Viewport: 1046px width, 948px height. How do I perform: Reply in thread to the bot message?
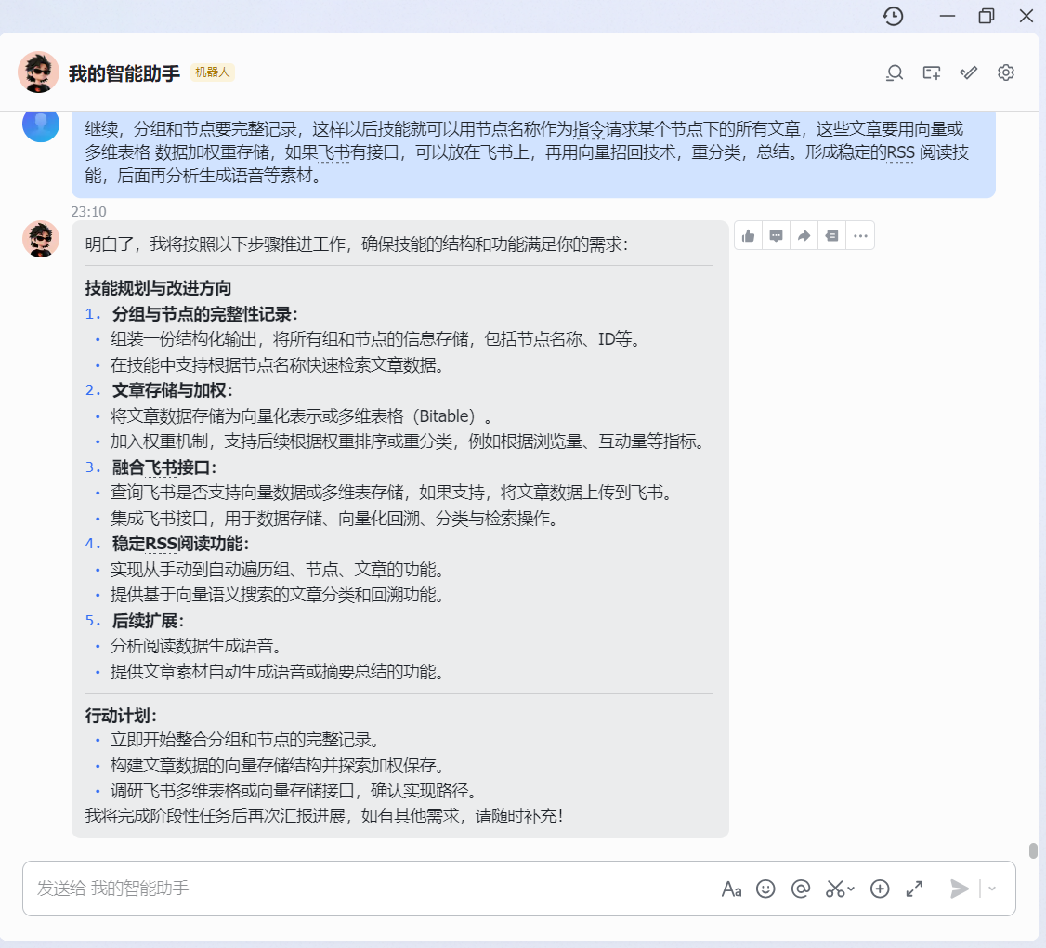coord(776,236)
